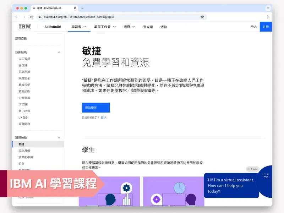Select 新興技術 in sidebar
This screenshot has width=284, height=213.
[24, 91]
